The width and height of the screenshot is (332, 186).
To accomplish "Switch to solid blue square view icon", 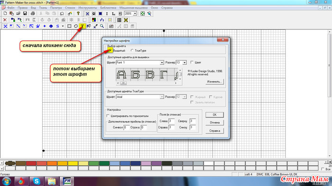I will 101,14.
